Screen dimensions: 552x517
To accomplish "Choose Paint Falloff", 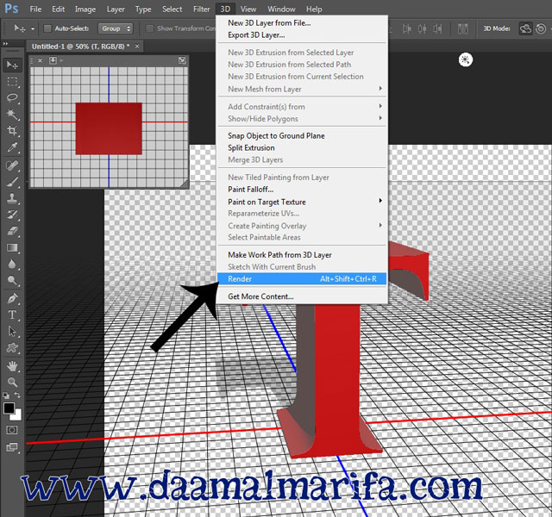I will (302, 190).
